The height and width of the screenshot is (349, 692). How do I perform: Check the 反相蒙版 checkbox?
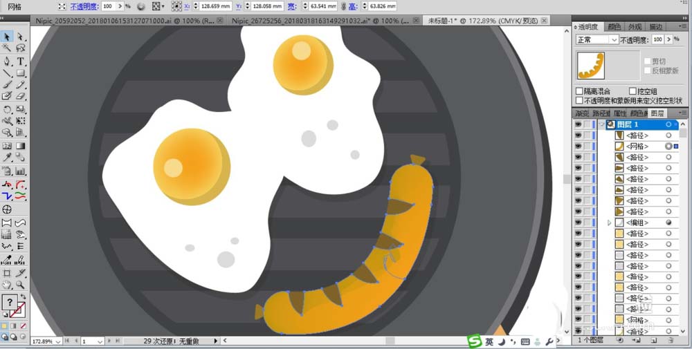[648, 70]
